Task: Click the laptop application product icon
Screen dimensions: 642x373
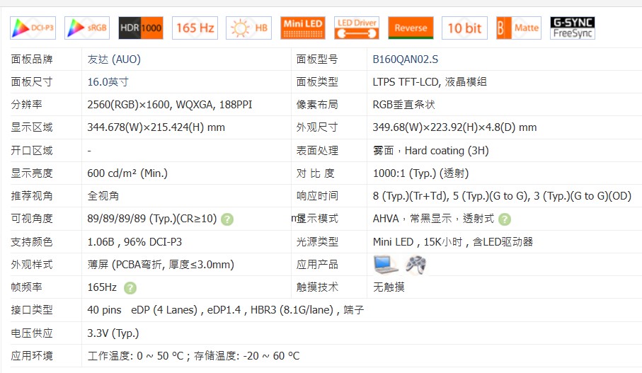Action: pos(386,265)
